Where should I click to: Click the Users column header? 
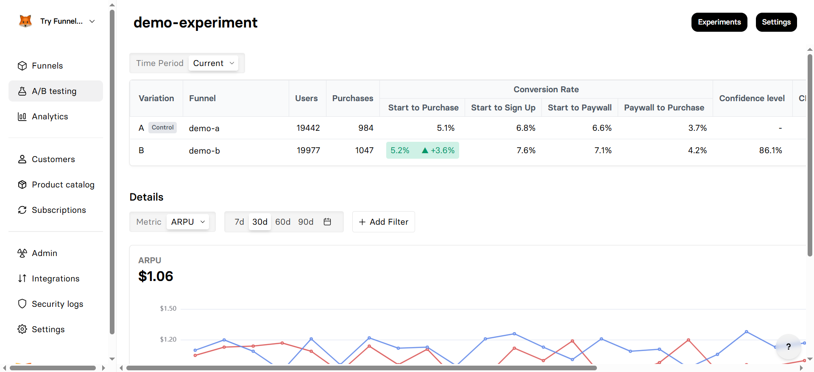307,98
